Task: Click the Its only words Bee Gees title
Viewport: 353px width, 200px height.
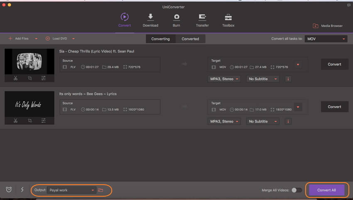Action: pos(88,94)
